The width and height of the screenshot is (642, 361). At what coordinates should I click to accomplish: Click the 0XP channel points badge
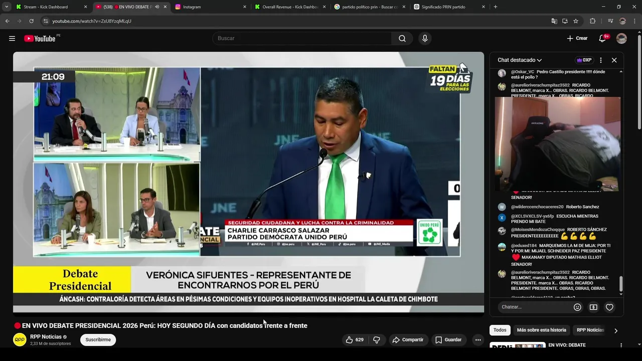tap(584, 60)
